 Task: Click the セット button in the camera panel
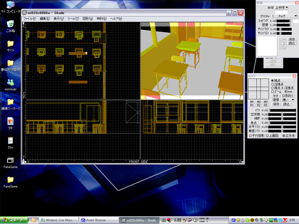pyautogui.click(x=276, y=96)
